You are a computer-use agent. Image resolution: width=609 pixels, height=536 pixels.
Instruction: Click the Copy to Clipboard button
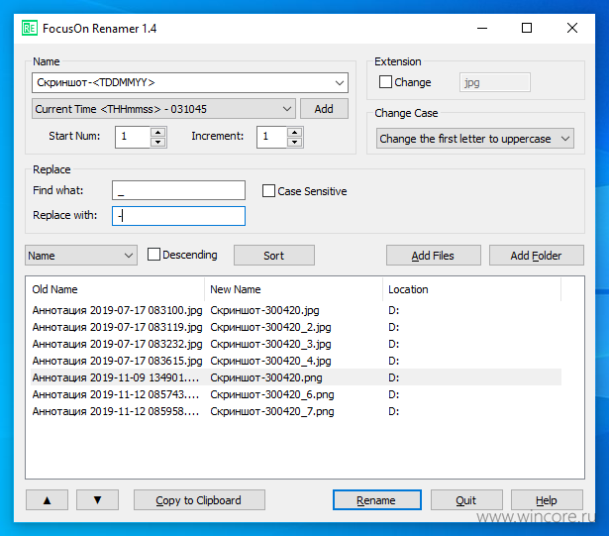click(199, 500)
